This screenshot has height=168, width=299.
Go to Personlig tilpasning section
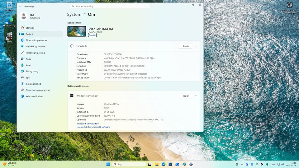coord(35,53)
